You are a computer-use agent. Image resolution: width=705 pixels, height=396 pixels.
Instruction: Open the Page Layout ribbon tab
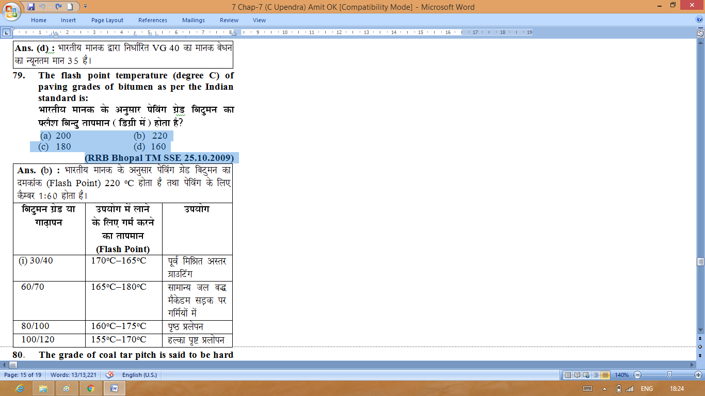[x=107, y=20]
